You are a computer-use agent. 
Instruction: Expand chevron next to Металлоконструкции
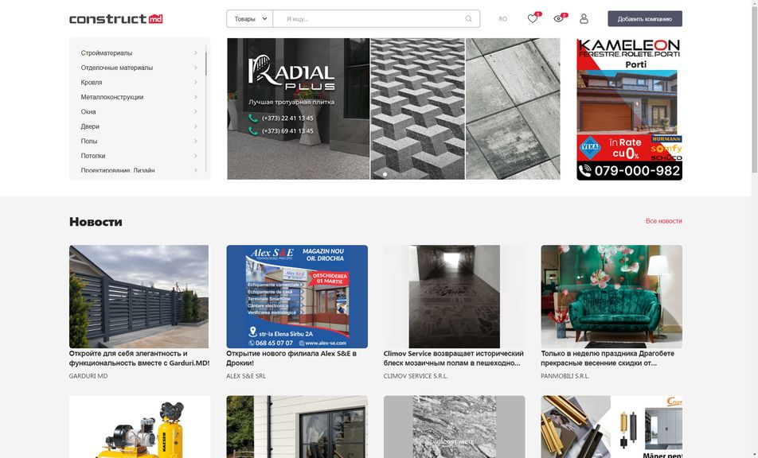point(196,97)
